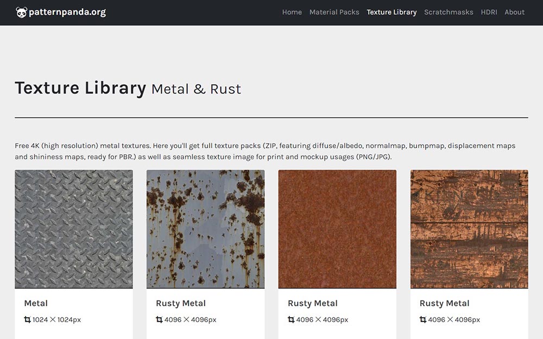Open the Scratchmasks section
Screen dimensions: 543x339
tap(449, 12)
